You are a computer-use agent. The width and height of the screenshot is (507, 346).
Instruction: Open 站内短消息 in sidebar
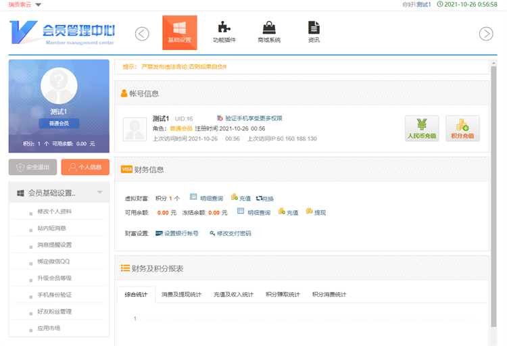click(51, 228)
